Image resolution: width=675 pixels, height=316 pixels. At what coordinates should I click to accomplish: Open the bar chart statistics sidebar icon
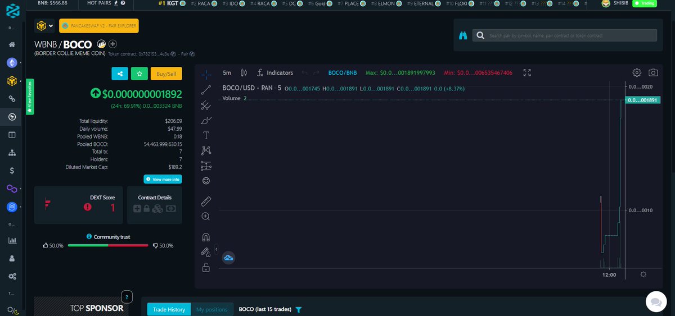pyautogui.click(x=12, y=240)
